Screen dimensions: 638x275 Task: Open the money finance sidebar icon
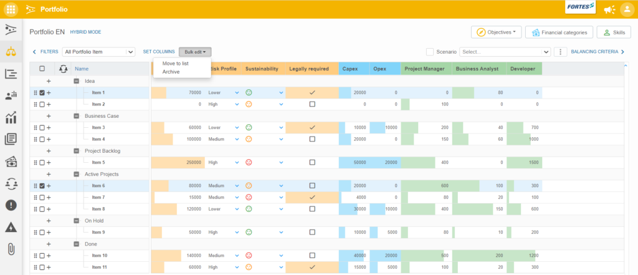tap(11, 162)
